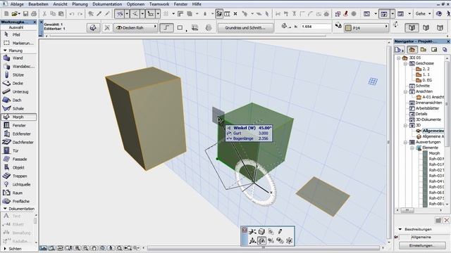Click the zoom out magnifier icon

click(x=85, y=248)
